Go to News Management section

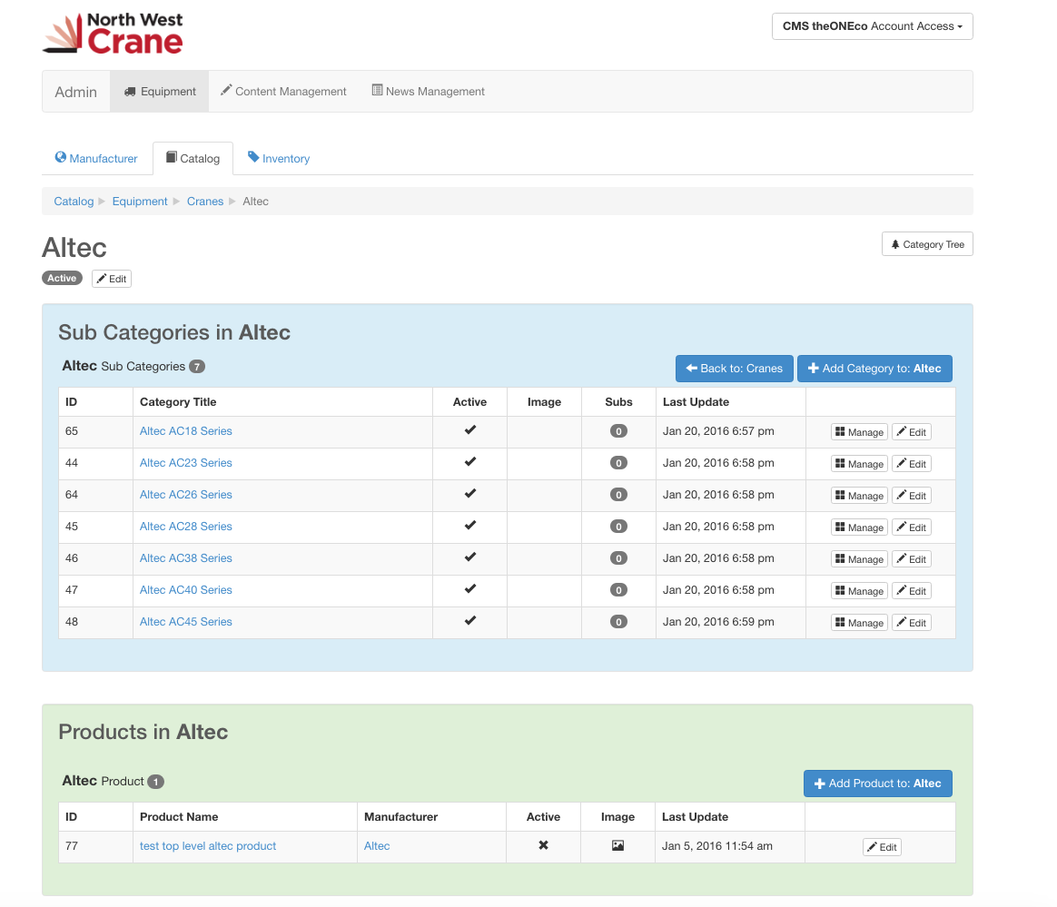[428, 92]
